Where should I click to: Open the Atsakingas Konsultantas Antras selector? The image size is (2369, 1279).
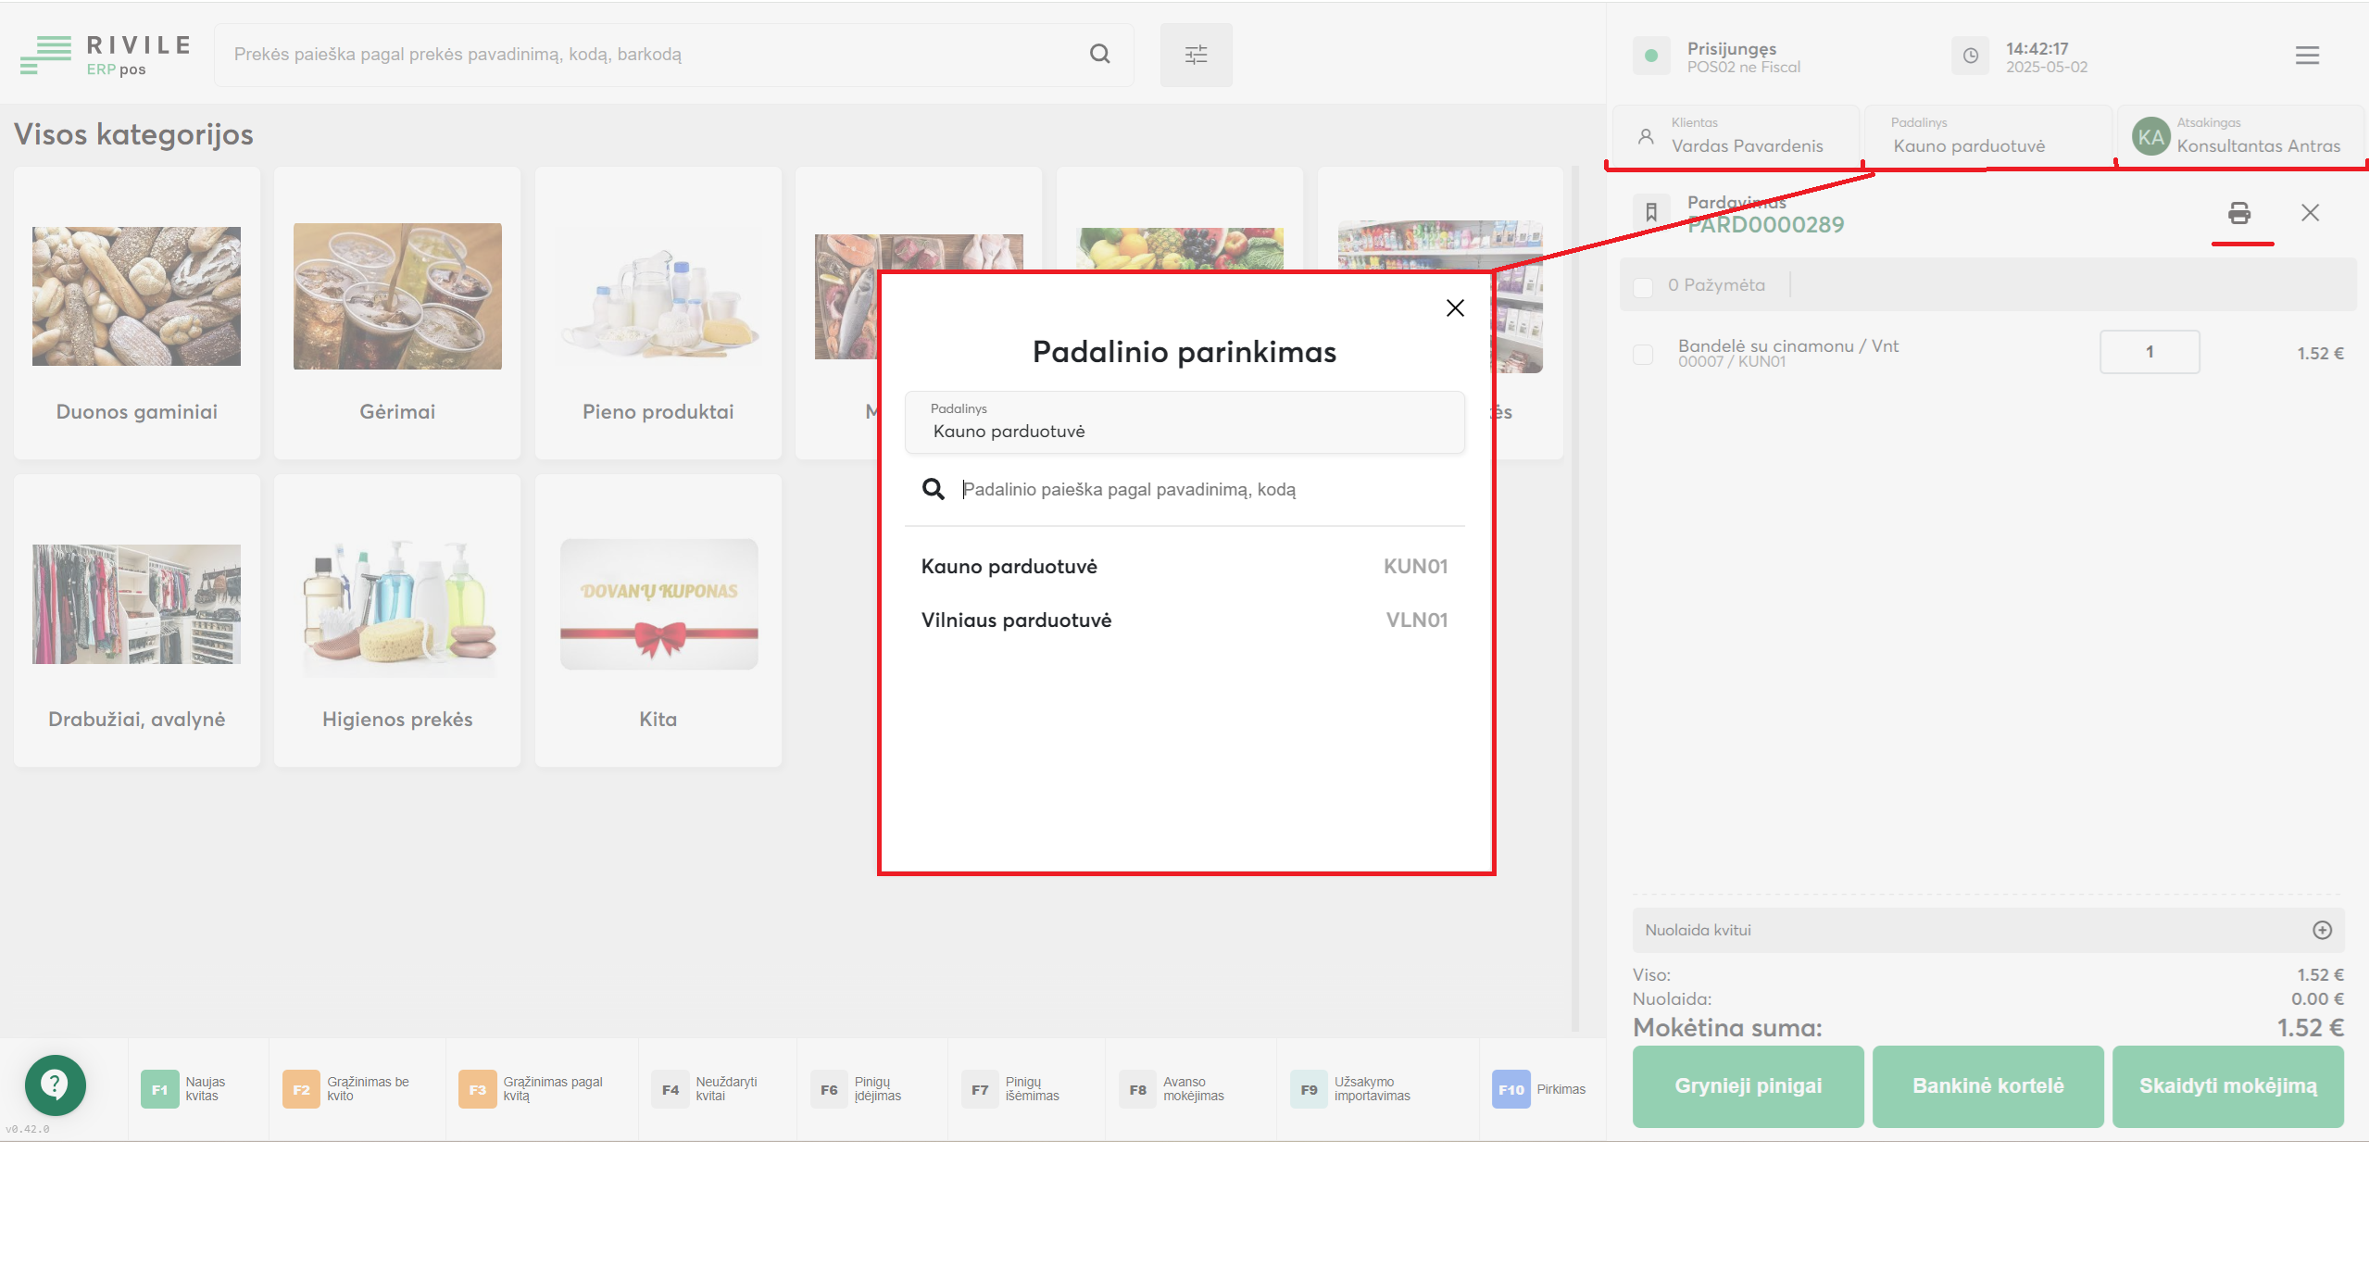pos(2241,136)
